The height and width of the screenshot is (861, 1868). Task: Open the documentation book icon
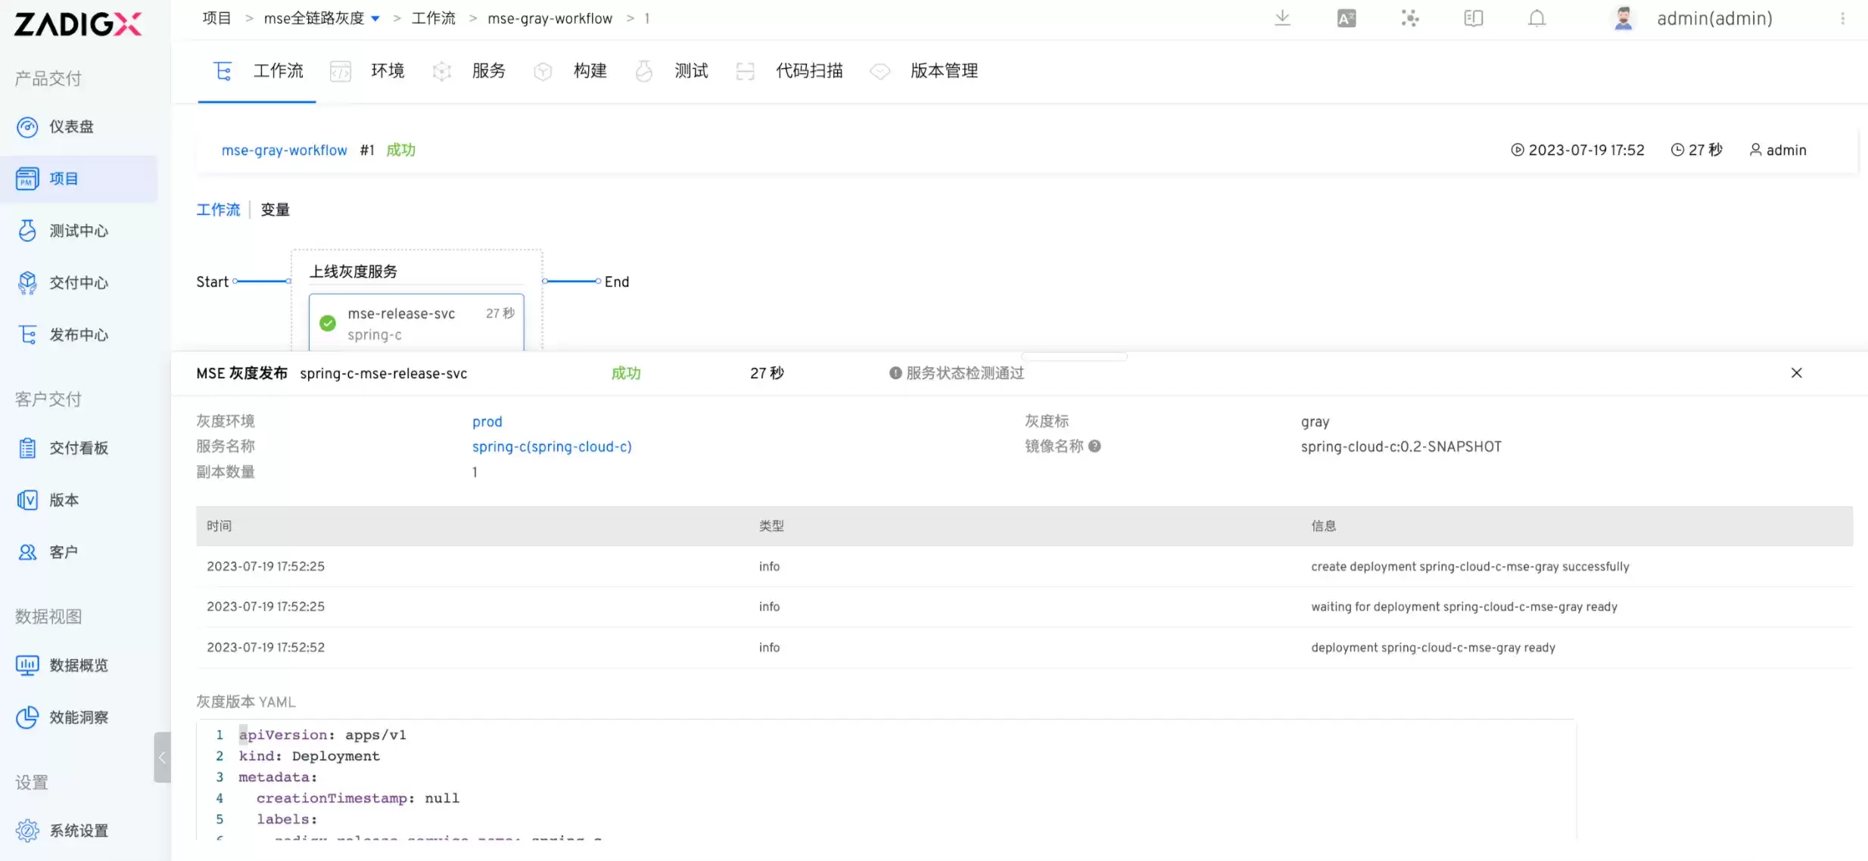pyautogui.click(x=1473, y=18)
